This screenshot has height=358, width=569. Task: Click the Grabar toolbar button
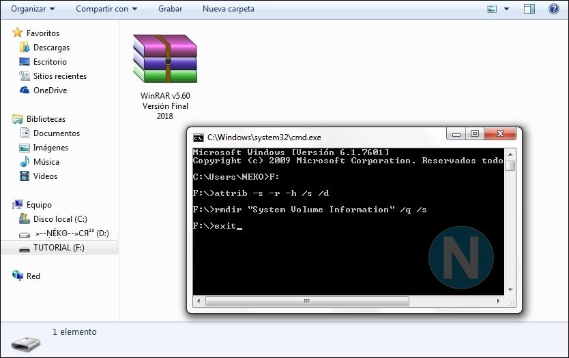click(x=170, y=9)
